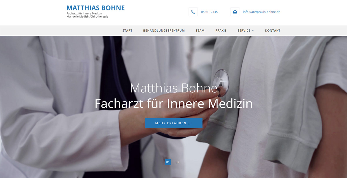Screen dimensions: 347x178
Task: Click the telephone handset icon
Action: pyautogui.click(x=193, y=12)
